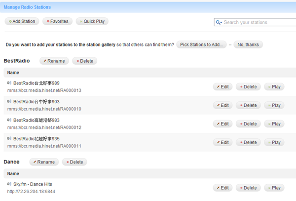Delete the BestRadio group
296x201 pixels.
[84, 61]
